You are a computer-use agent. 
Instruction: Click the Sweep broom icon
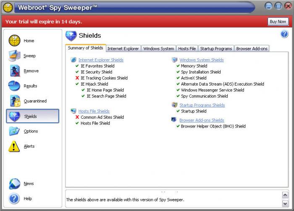tap(15, 56)
